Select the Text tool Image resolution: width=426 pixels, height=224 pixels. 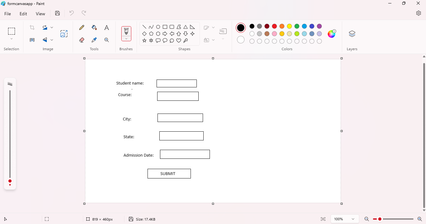(107, 28)
